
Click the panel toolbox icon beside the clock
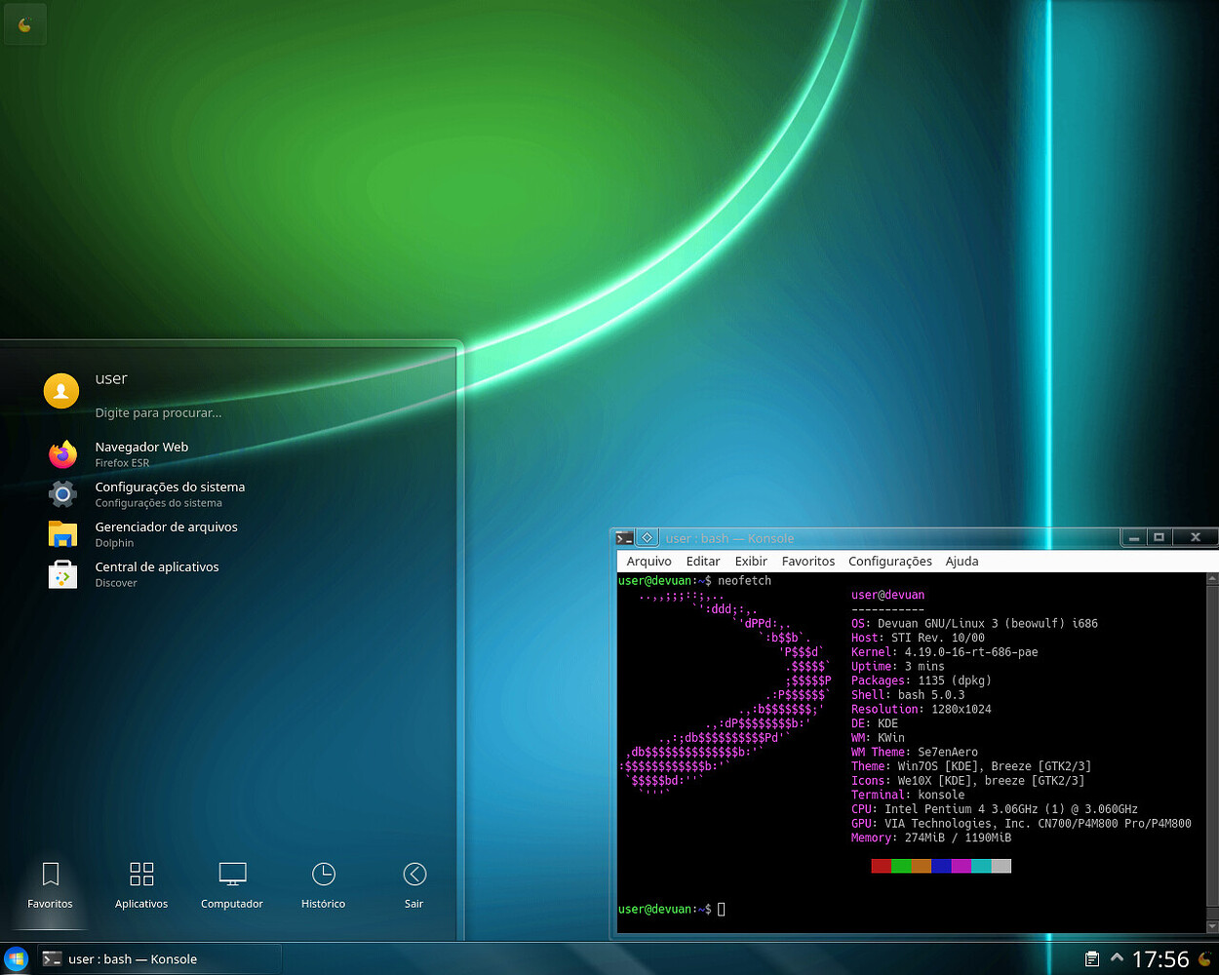click(1205, 959)
